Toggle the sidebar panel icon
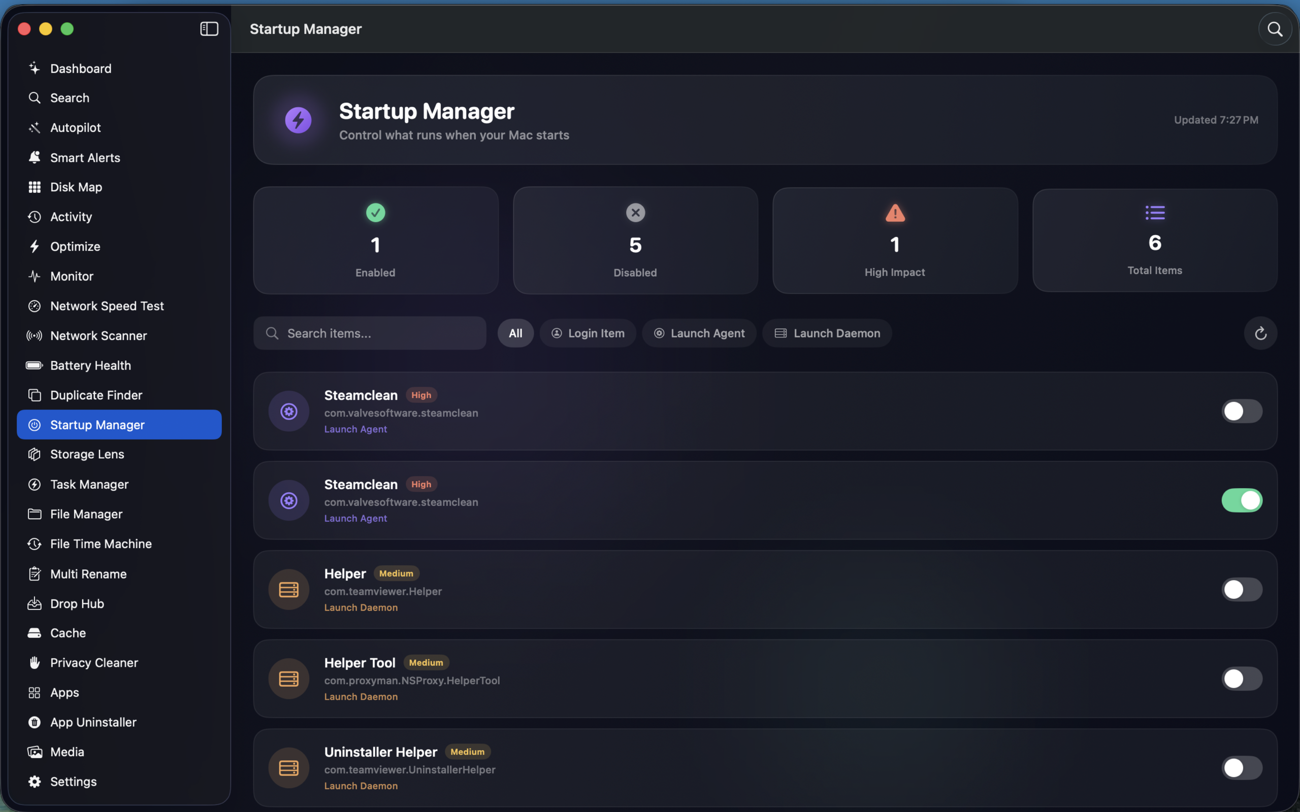The height and width of the screenshot is (812, 1300). pos(209,29)
